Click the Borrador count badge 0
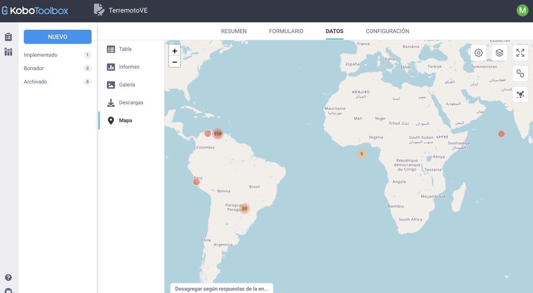 [88, 68]
